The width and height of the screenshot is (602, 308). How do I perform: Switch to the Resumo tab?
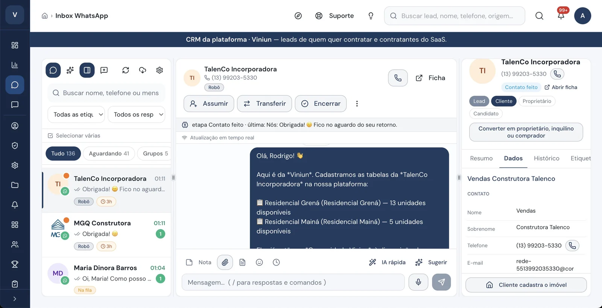click(481, 159)
